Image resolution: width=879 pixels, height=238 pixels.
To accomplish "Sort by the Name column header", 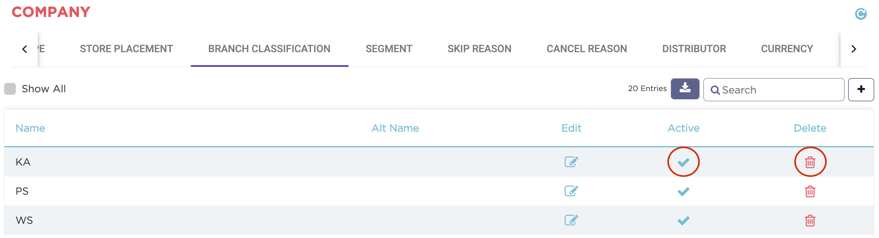I will pos(30,128).
